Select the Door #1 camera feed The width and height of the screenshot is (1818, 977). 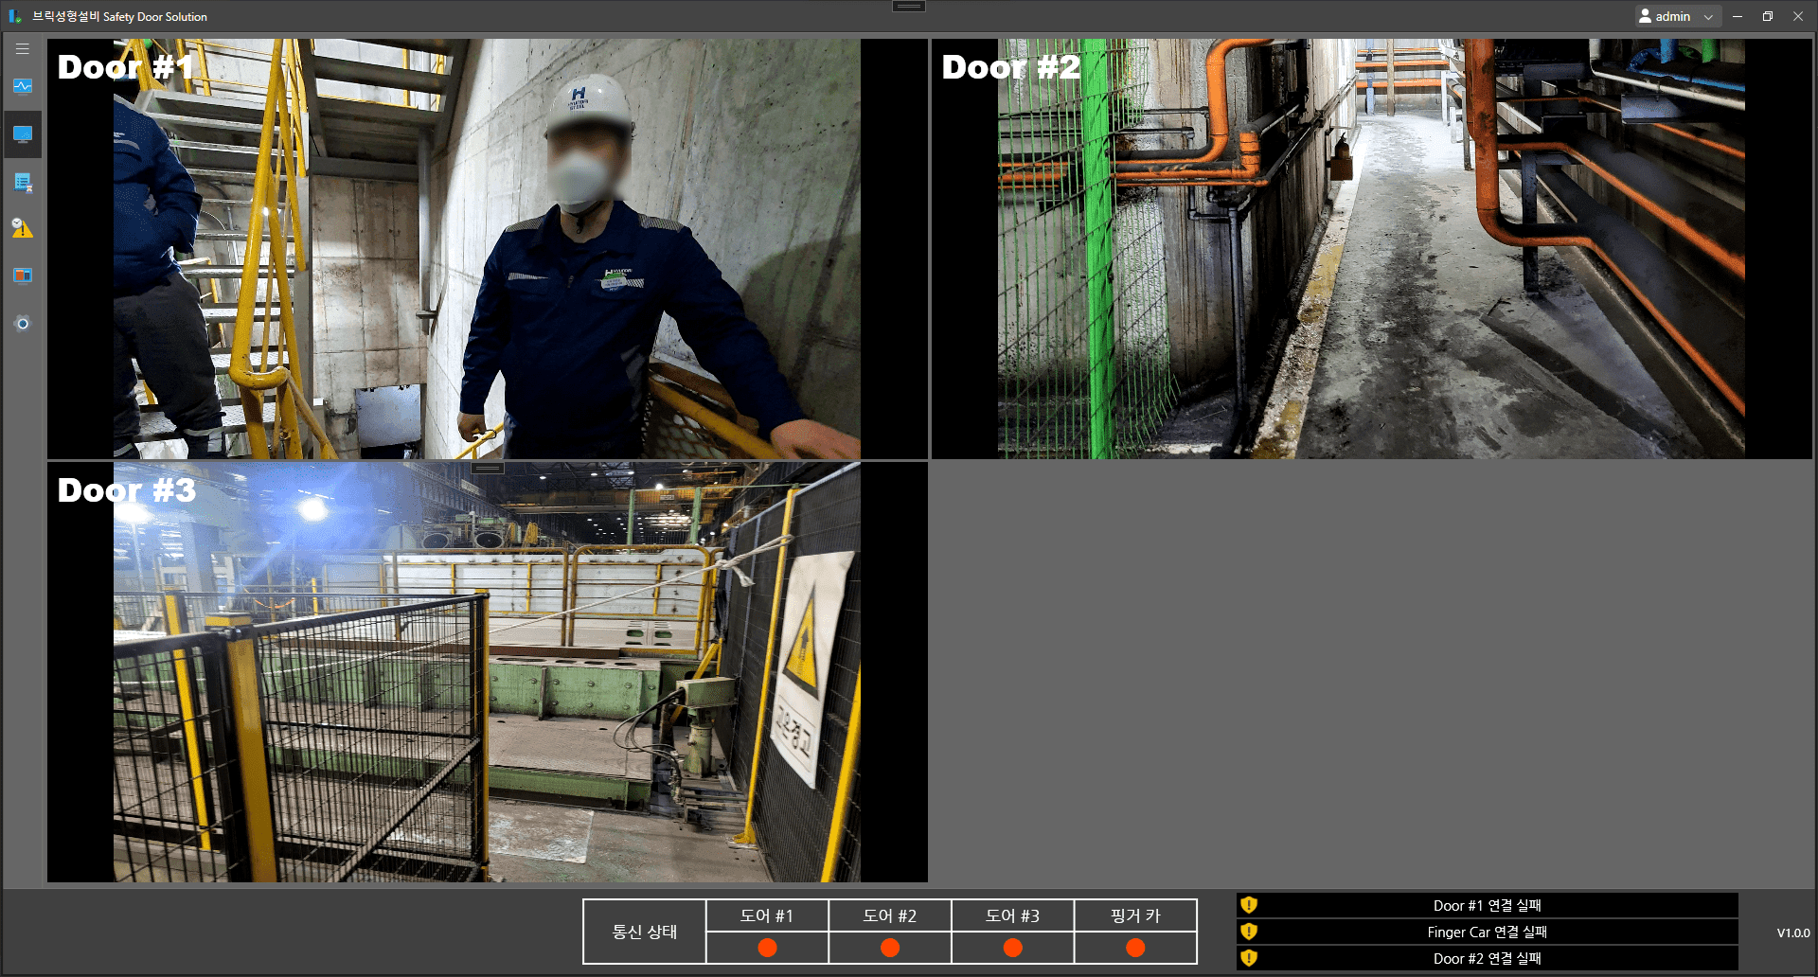click(488, 248)
